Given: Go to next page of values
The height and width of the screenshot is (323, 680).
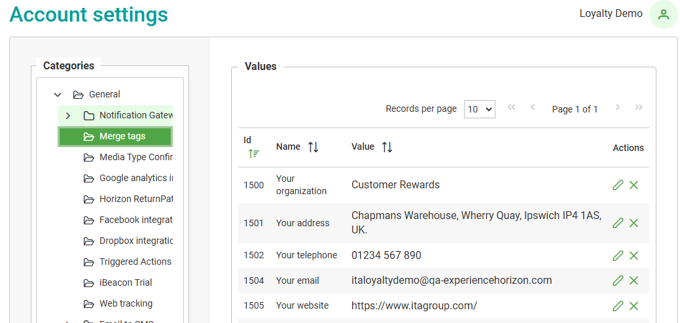Looking at the screenshot, I should (x=617, y=108).
